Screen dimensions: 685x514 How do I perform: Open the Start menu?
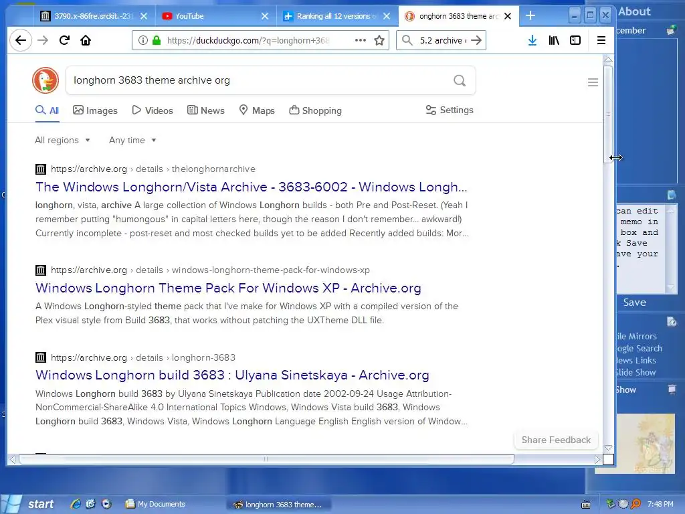click(29, 504)
